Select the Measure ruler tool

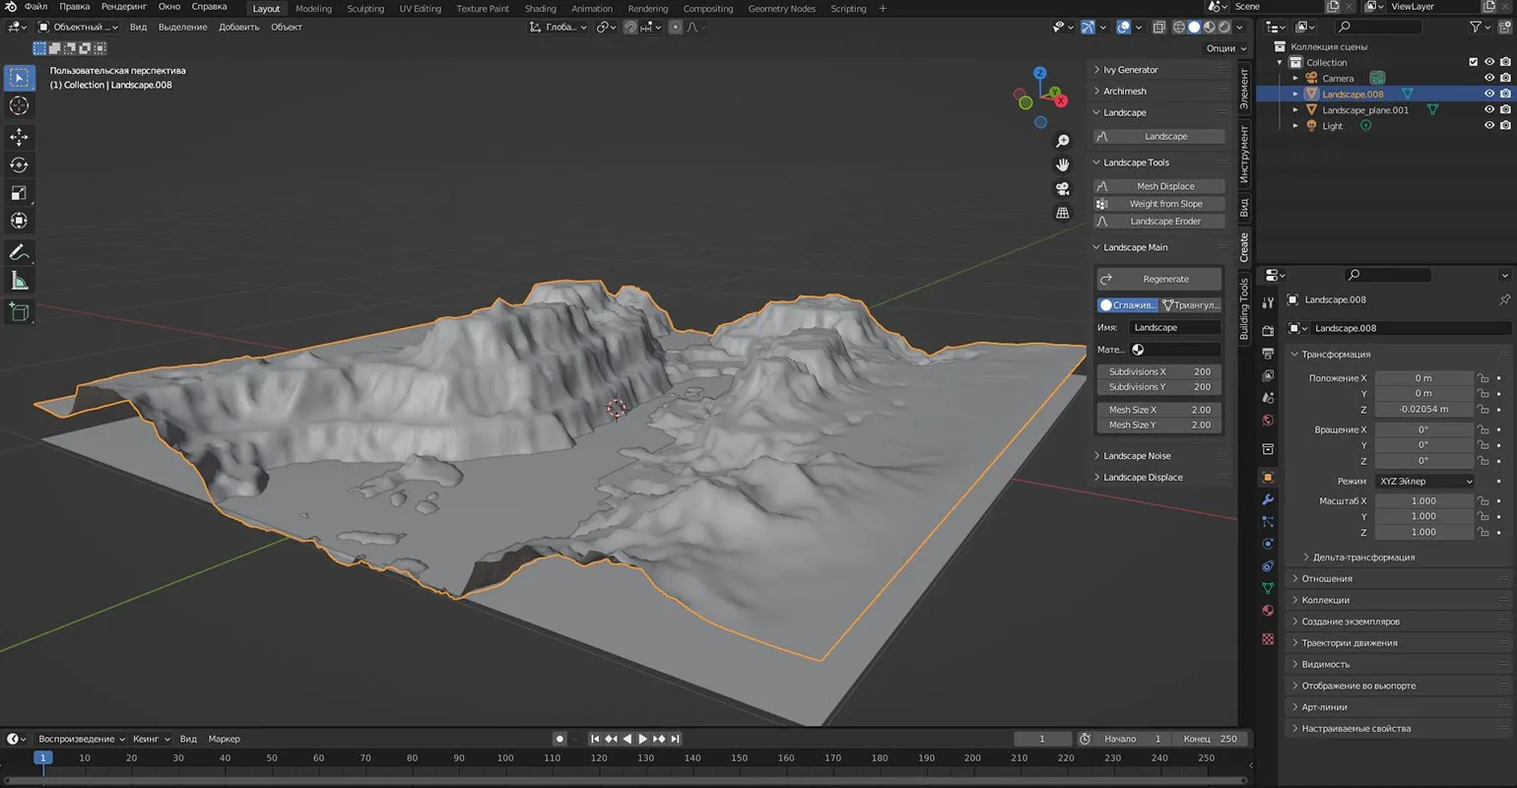coord(19,282)
